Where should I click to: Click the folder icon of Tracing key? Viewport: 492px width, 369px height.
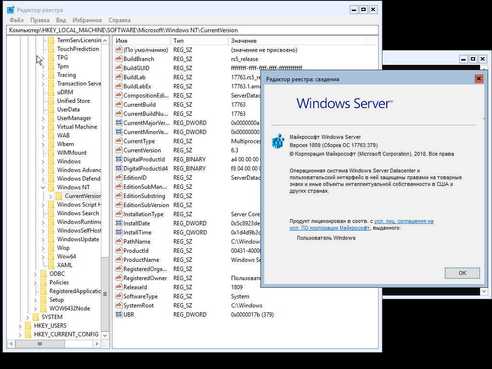pos(51,75)
